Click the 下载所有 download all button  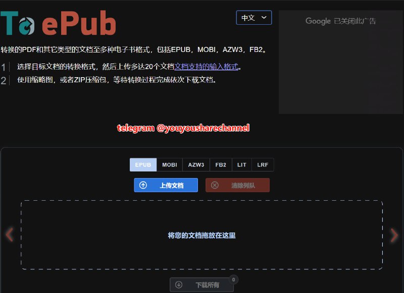click(202, 284)
